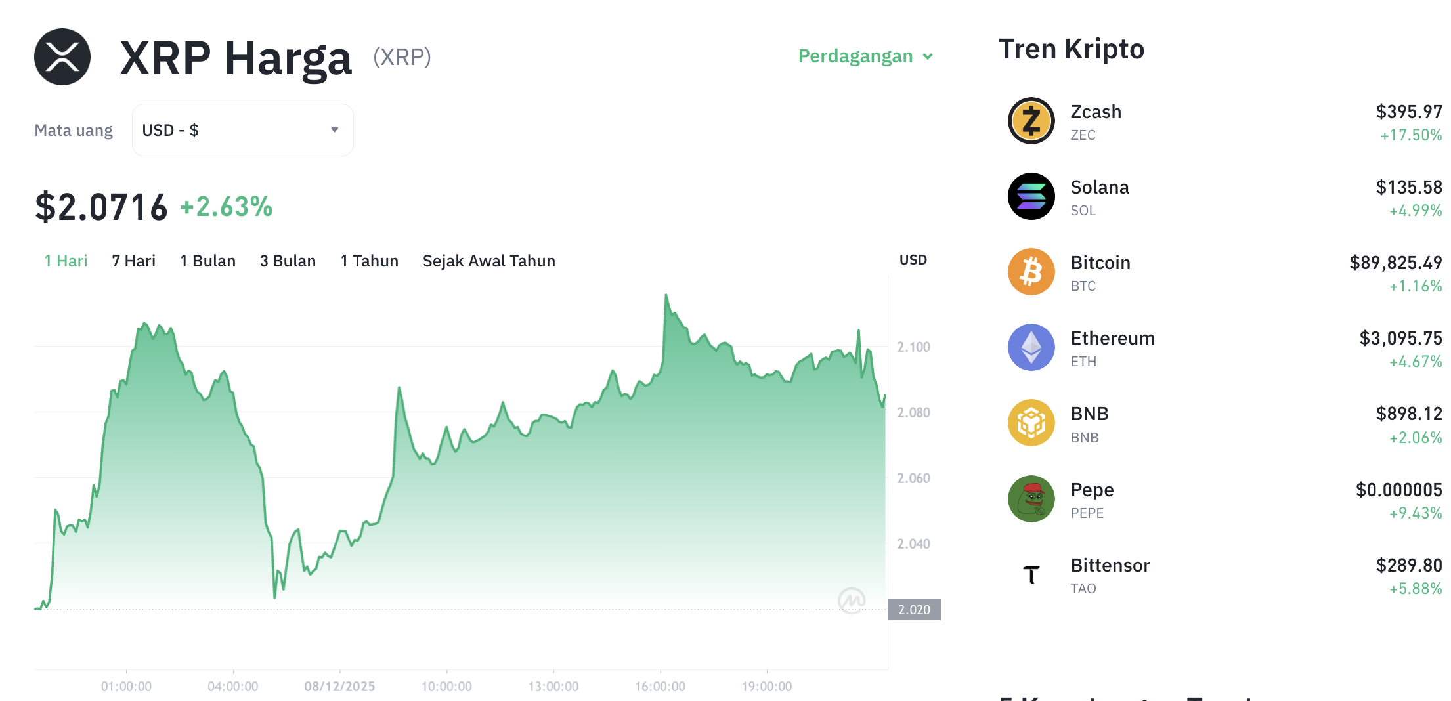Switch chart to 7 Hari view

tap(133, 261)
